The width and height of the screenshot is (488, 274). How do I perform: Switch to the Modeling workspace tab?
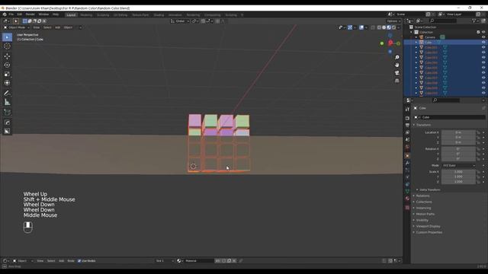coord(86,15)
